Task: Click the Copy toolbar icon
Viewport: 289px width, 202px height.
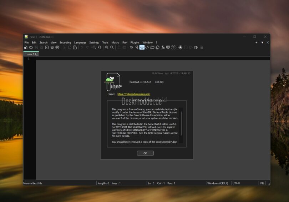Action: click(70, 47)
